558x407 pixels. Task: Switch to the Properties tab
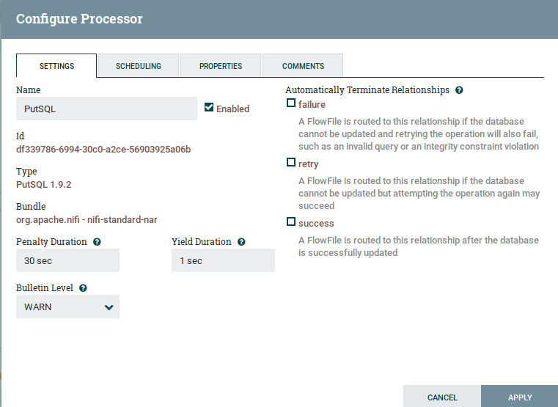pyautogui.click(x=221, y=66)
